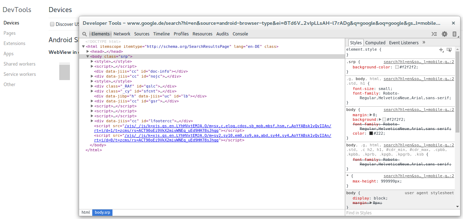
Task: Open the Profiles tab
Action: 181,34
